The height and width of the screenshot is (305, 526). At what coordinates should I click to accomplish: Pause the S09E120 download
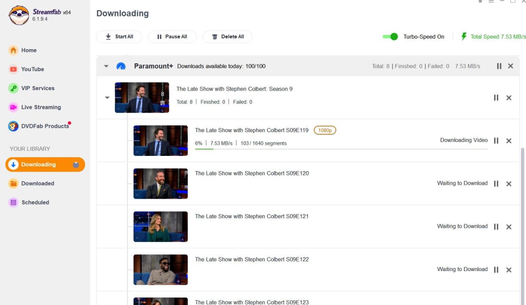pos(496,184)
